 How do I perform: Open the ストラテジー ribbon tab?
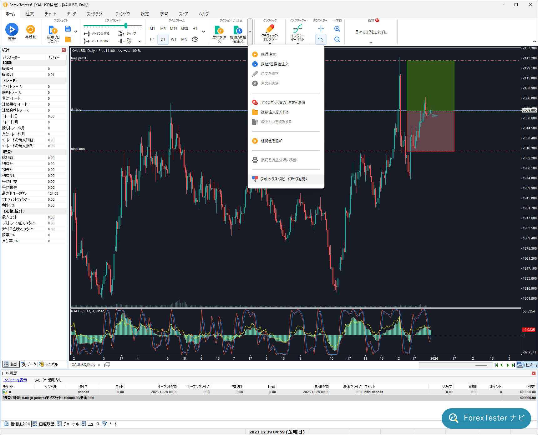[96, 14]
